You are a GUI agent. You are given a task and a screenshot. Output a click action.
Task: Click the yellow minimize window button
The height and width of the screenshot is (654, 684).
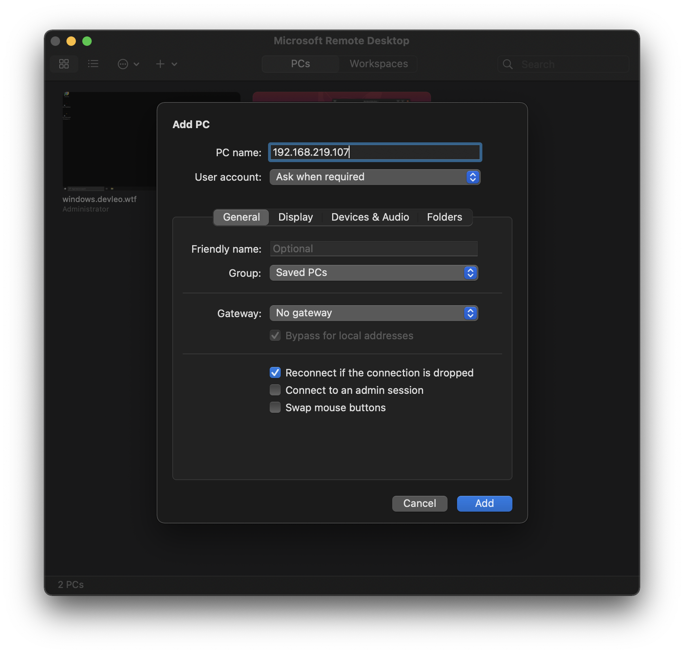click(x=71, y=41)
